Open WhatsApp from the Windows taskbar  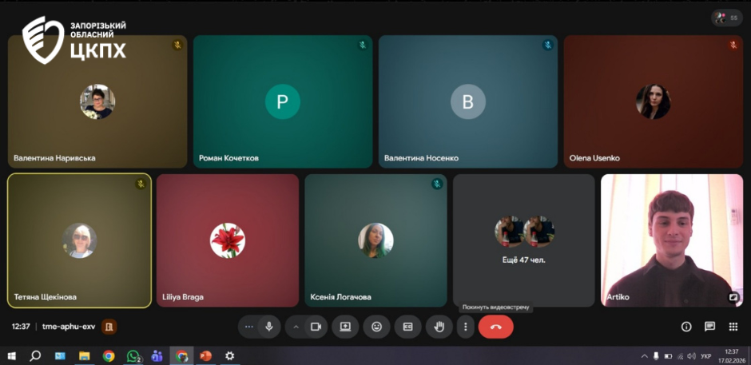click(133, 356)
